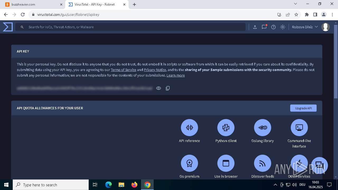Click the address bar URL
Image resolution: width=338 pixels, height=190 pixels.
coord(68,15)
